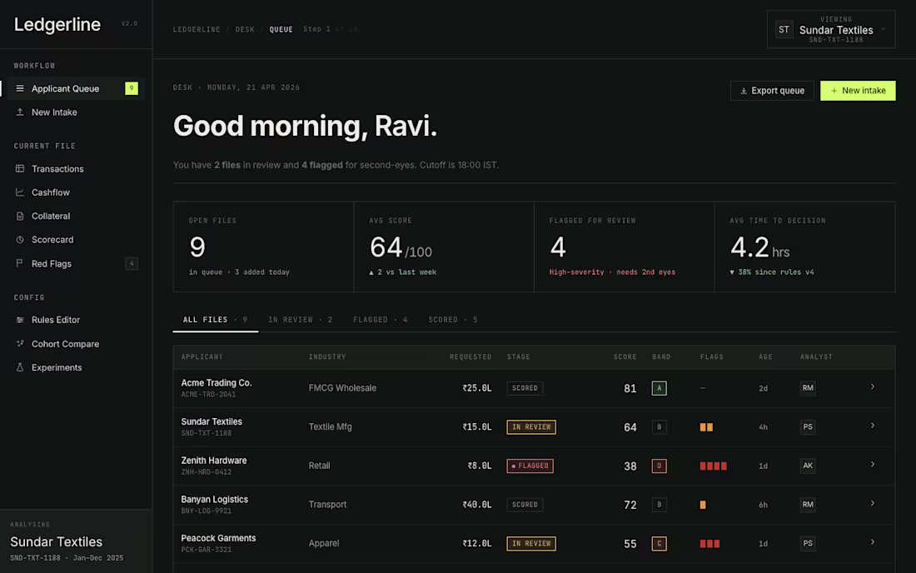Viewport: 916px width, 573px height.
Task: Click the Experiments flask icon
Action: [x=20, y=367]
